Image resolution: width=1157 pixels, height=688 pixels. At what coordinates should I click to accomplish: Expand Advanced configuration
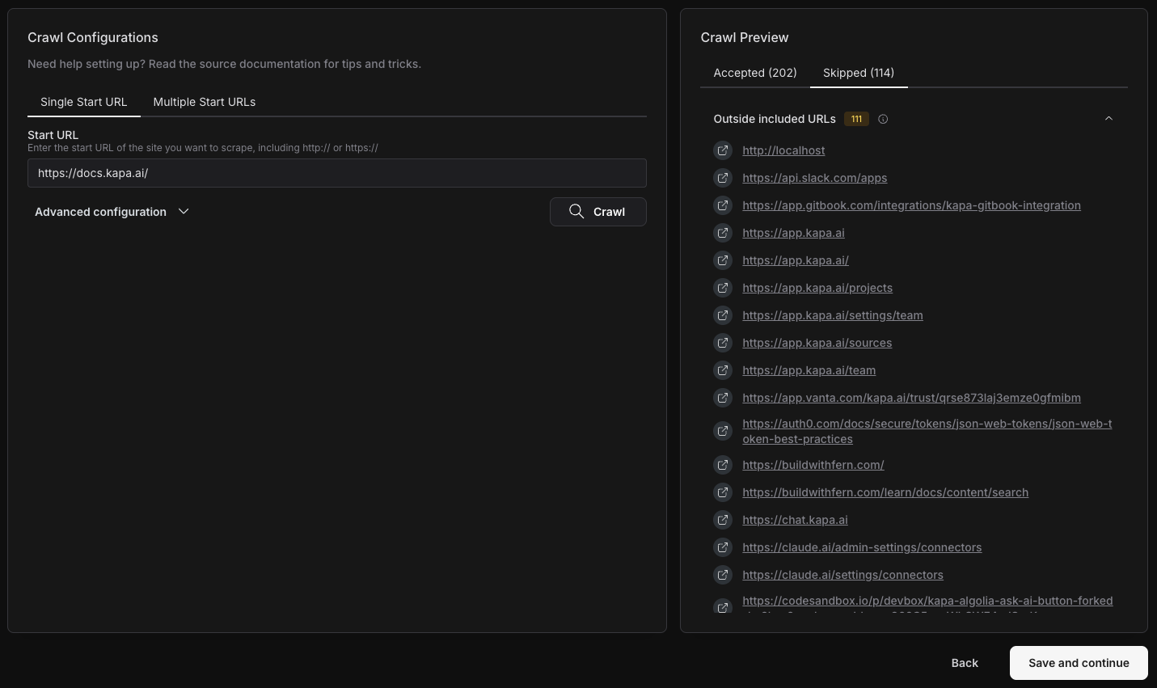pyautogui.click(x=112, y=212)
